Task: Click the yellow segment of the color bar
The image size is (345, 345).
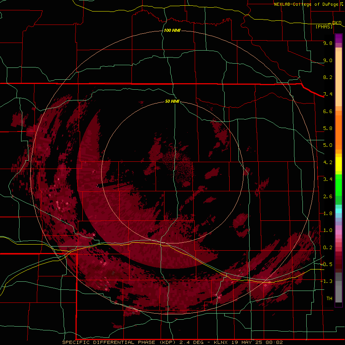Action: [338, 164]
